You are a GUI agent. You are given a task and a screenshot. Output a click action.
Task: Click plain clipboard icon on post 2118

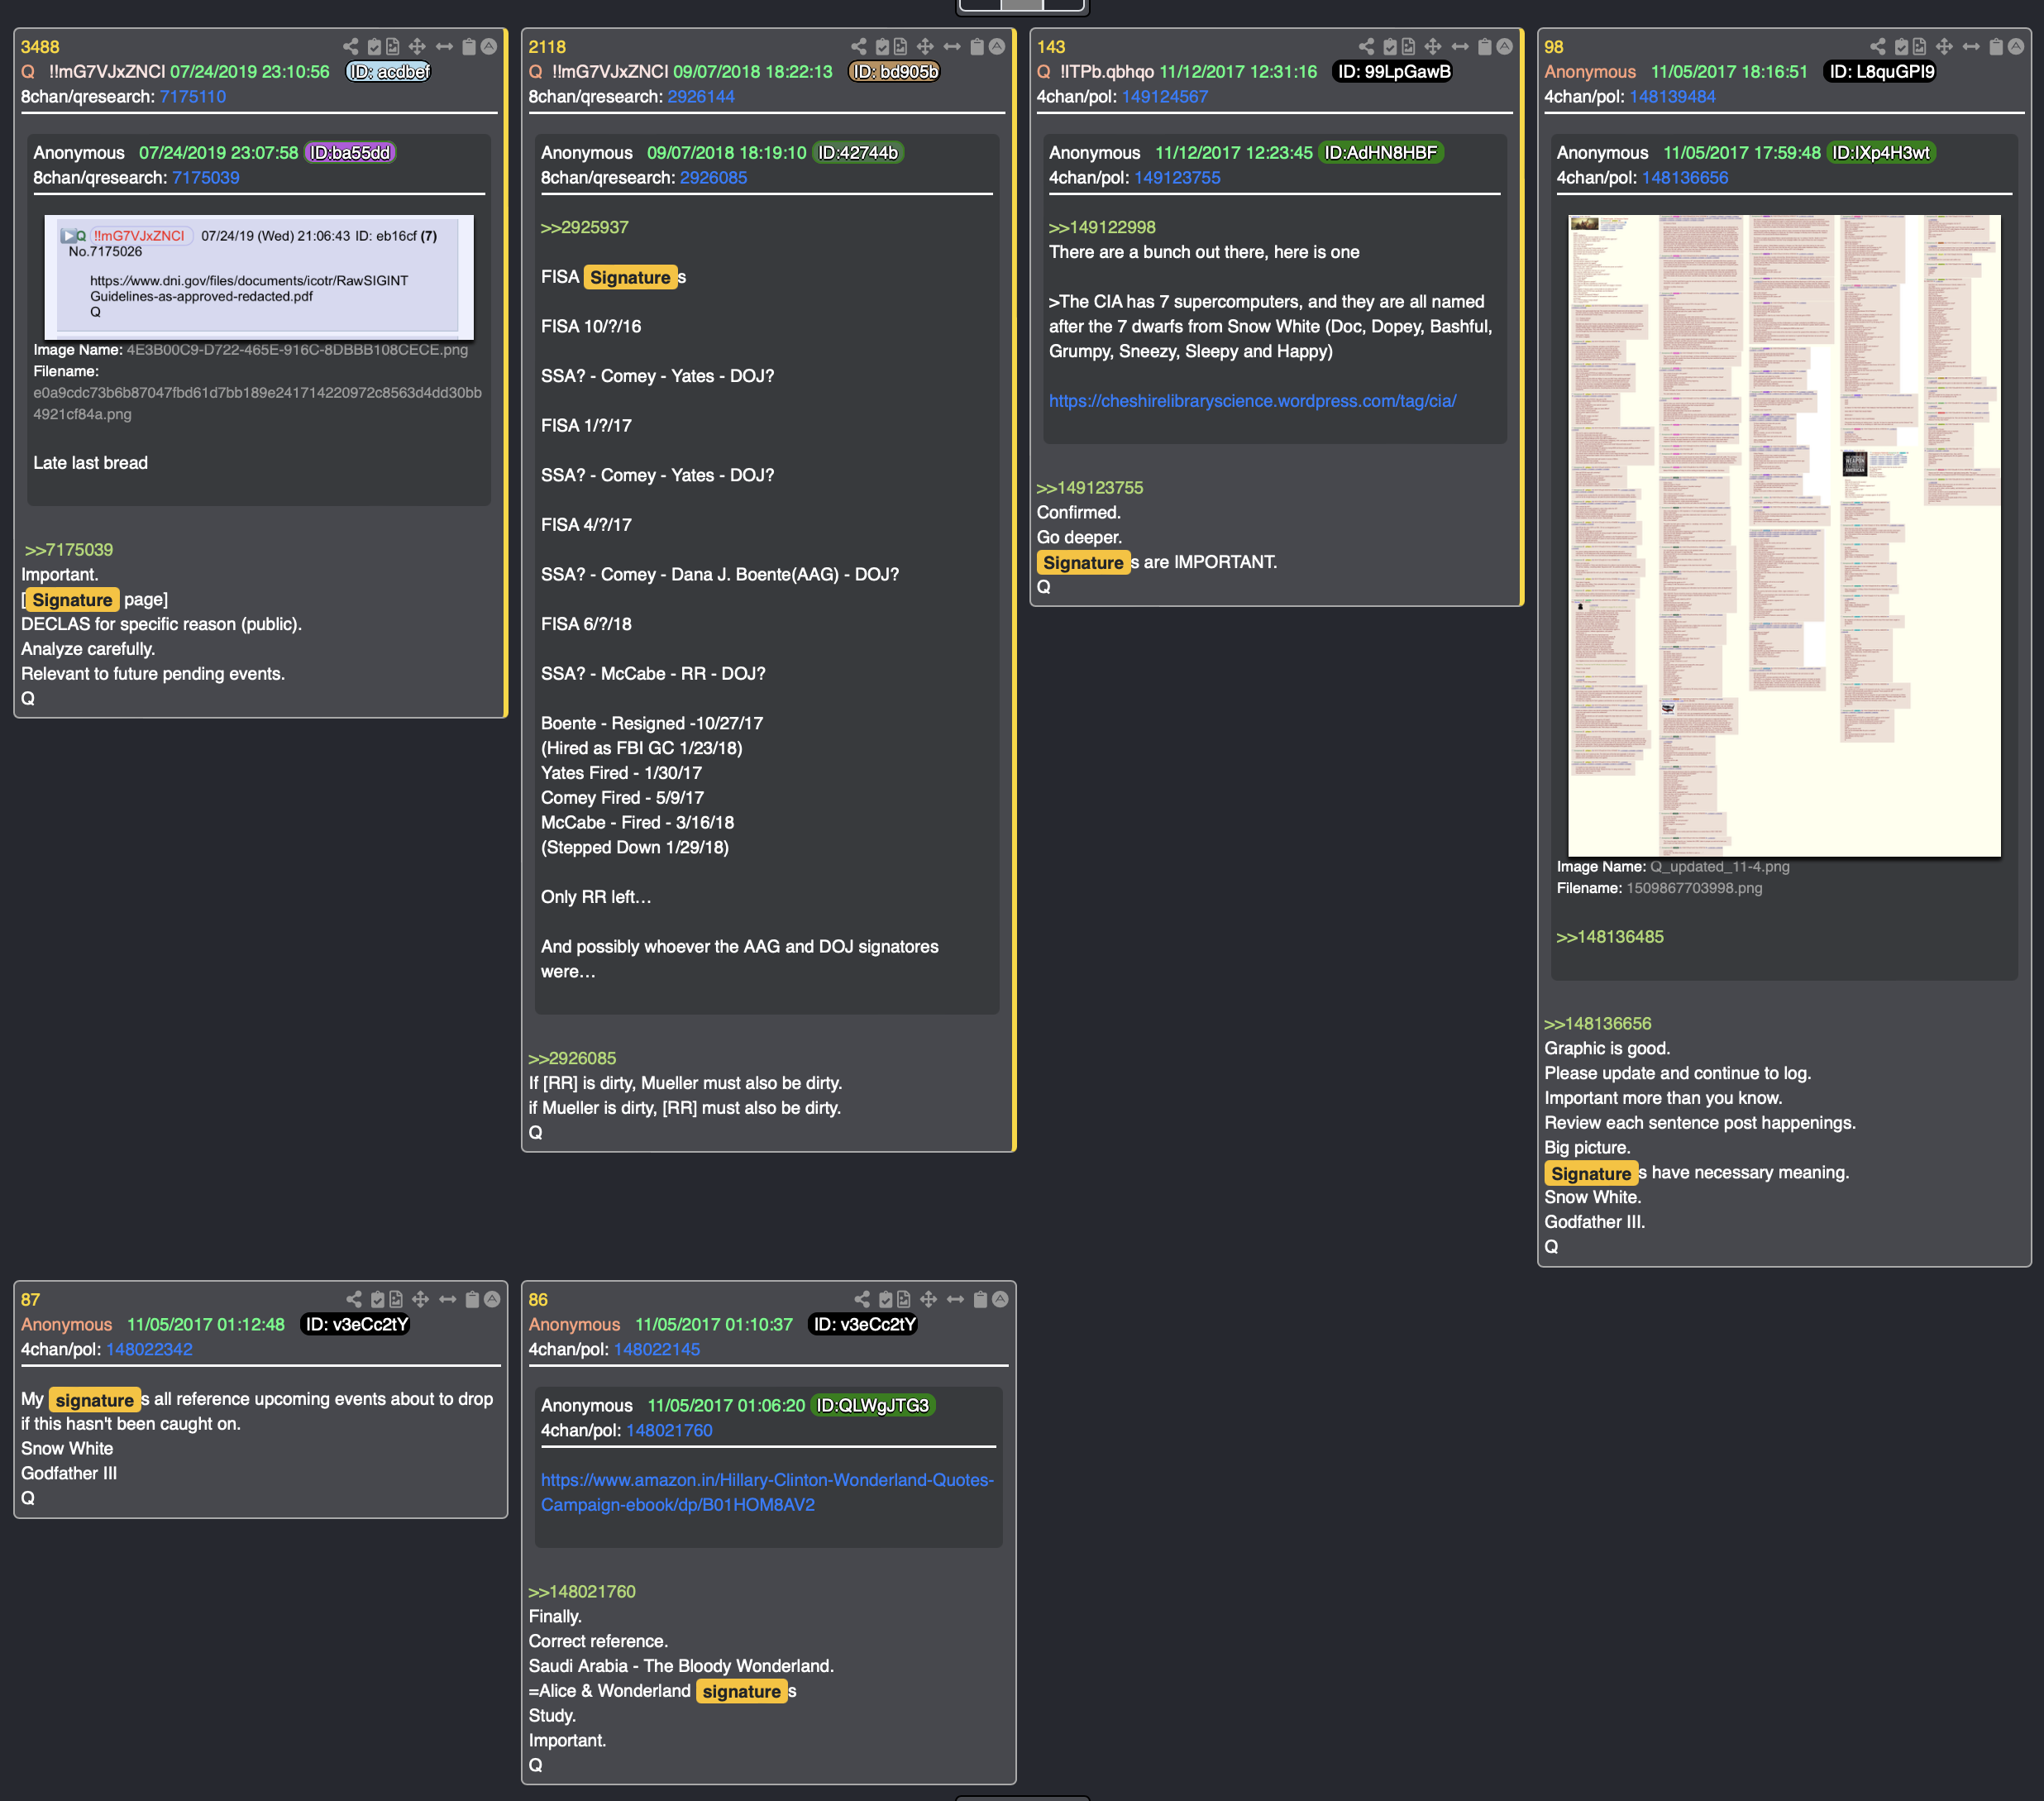pyautogui.click(x=977, y=47)
